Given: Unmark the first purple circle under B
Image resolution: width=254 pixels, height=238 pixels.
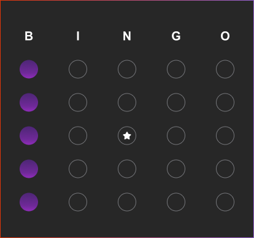Looking at the screenshot, I should click(29, 69).
